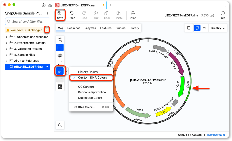Switch to the Enzymes tab
Screen dimensions: 232x141
90,28
